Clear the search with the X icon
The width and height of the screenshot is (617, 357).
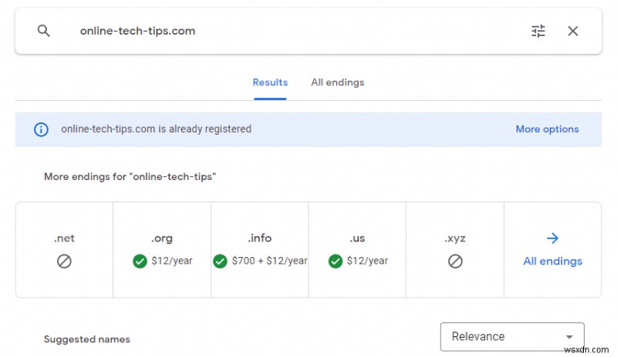(573, 31)
